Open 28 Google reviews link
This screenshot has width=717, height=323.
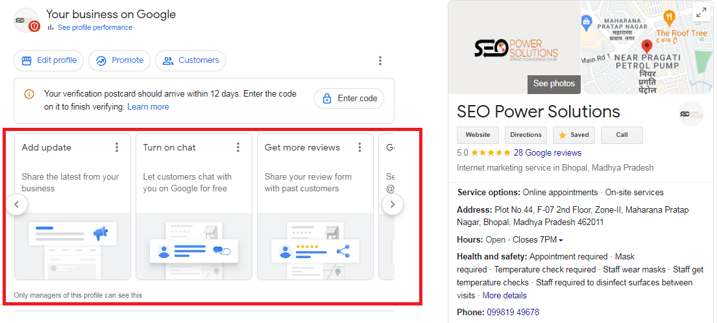click(x=548, y=152)
